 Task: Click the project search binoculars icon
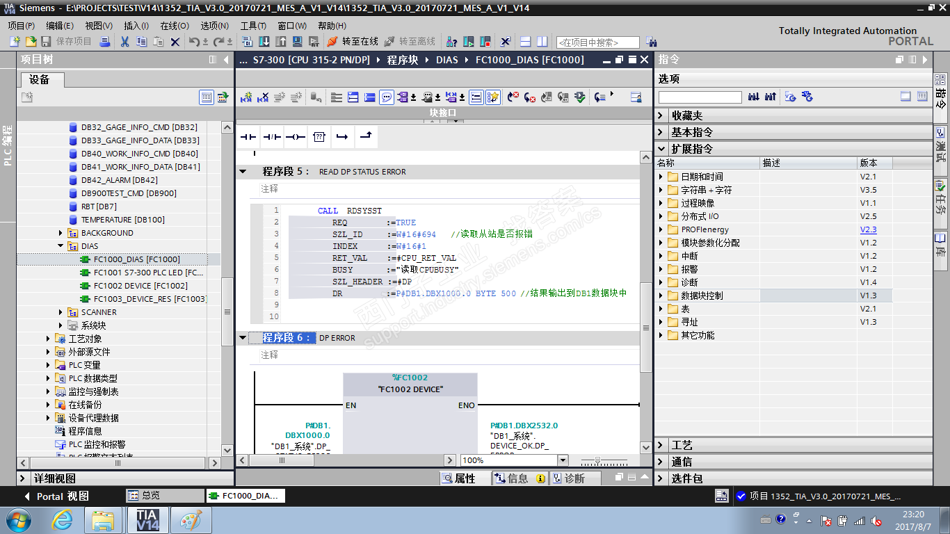click(652, 42)
